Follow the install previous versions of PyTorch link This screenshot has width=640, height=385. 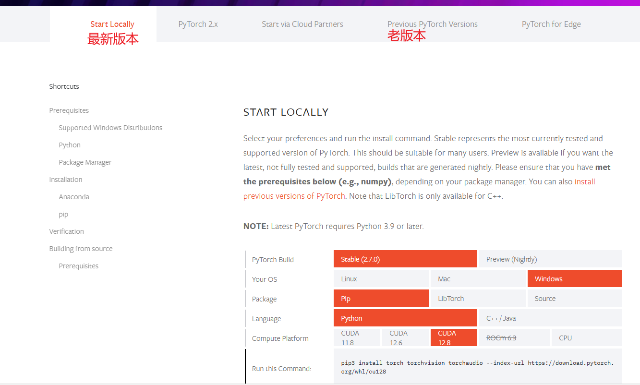coord(294,196)
